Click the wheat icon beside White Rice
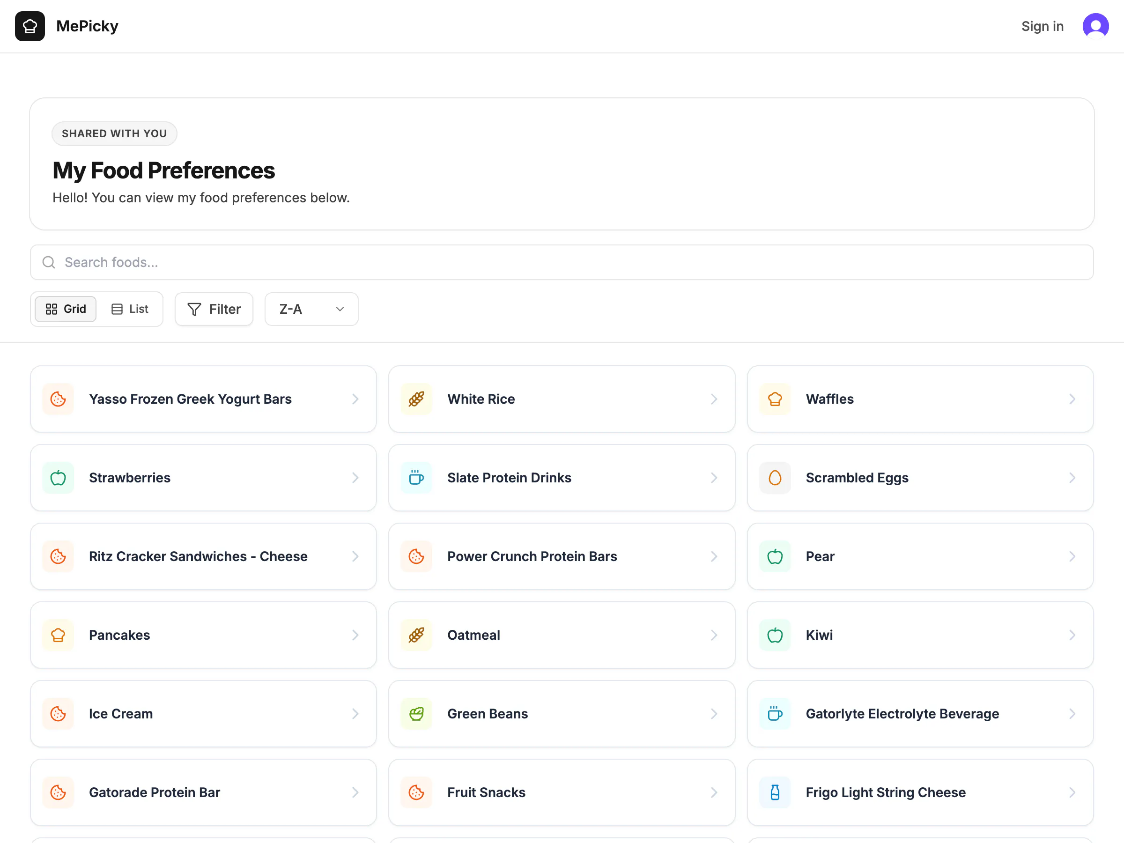Screen dimensions: 1124x843 416,399
